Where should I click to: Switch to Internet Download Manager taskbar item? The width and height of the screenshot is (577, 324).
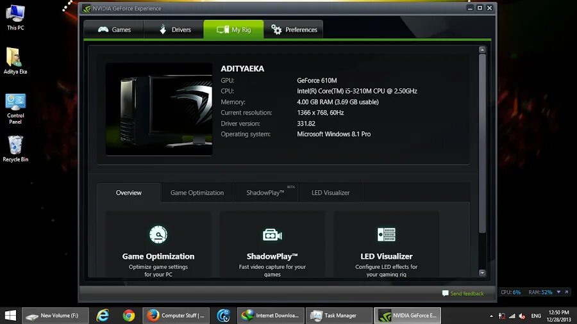coord(271,316)
